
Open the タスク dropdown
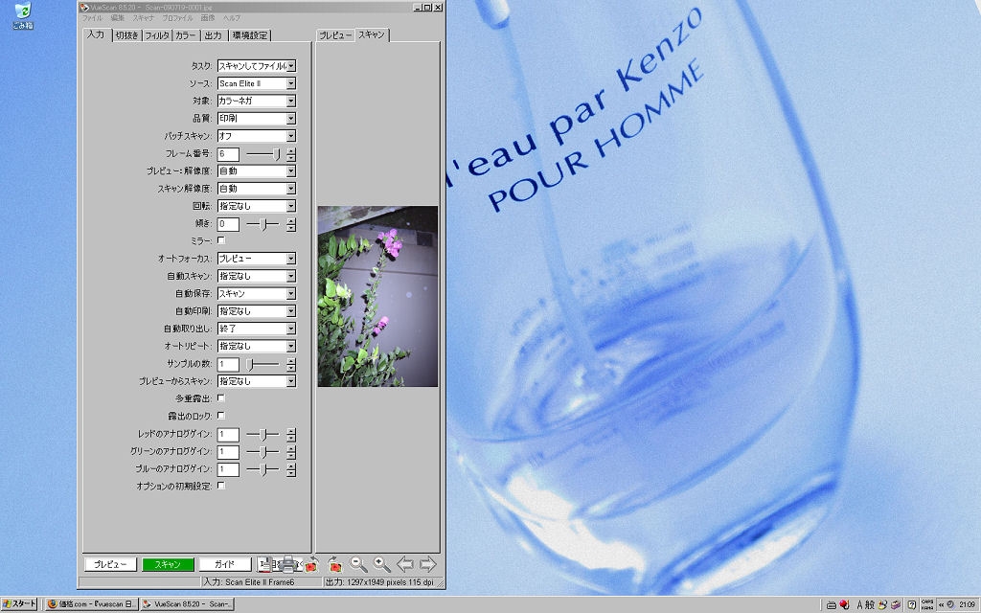tap(257, 66)
